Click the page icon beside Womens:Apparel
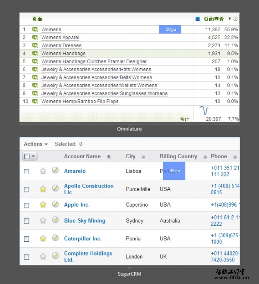Image resolution: width=259 pixels, height=284 pixels. 35,38
